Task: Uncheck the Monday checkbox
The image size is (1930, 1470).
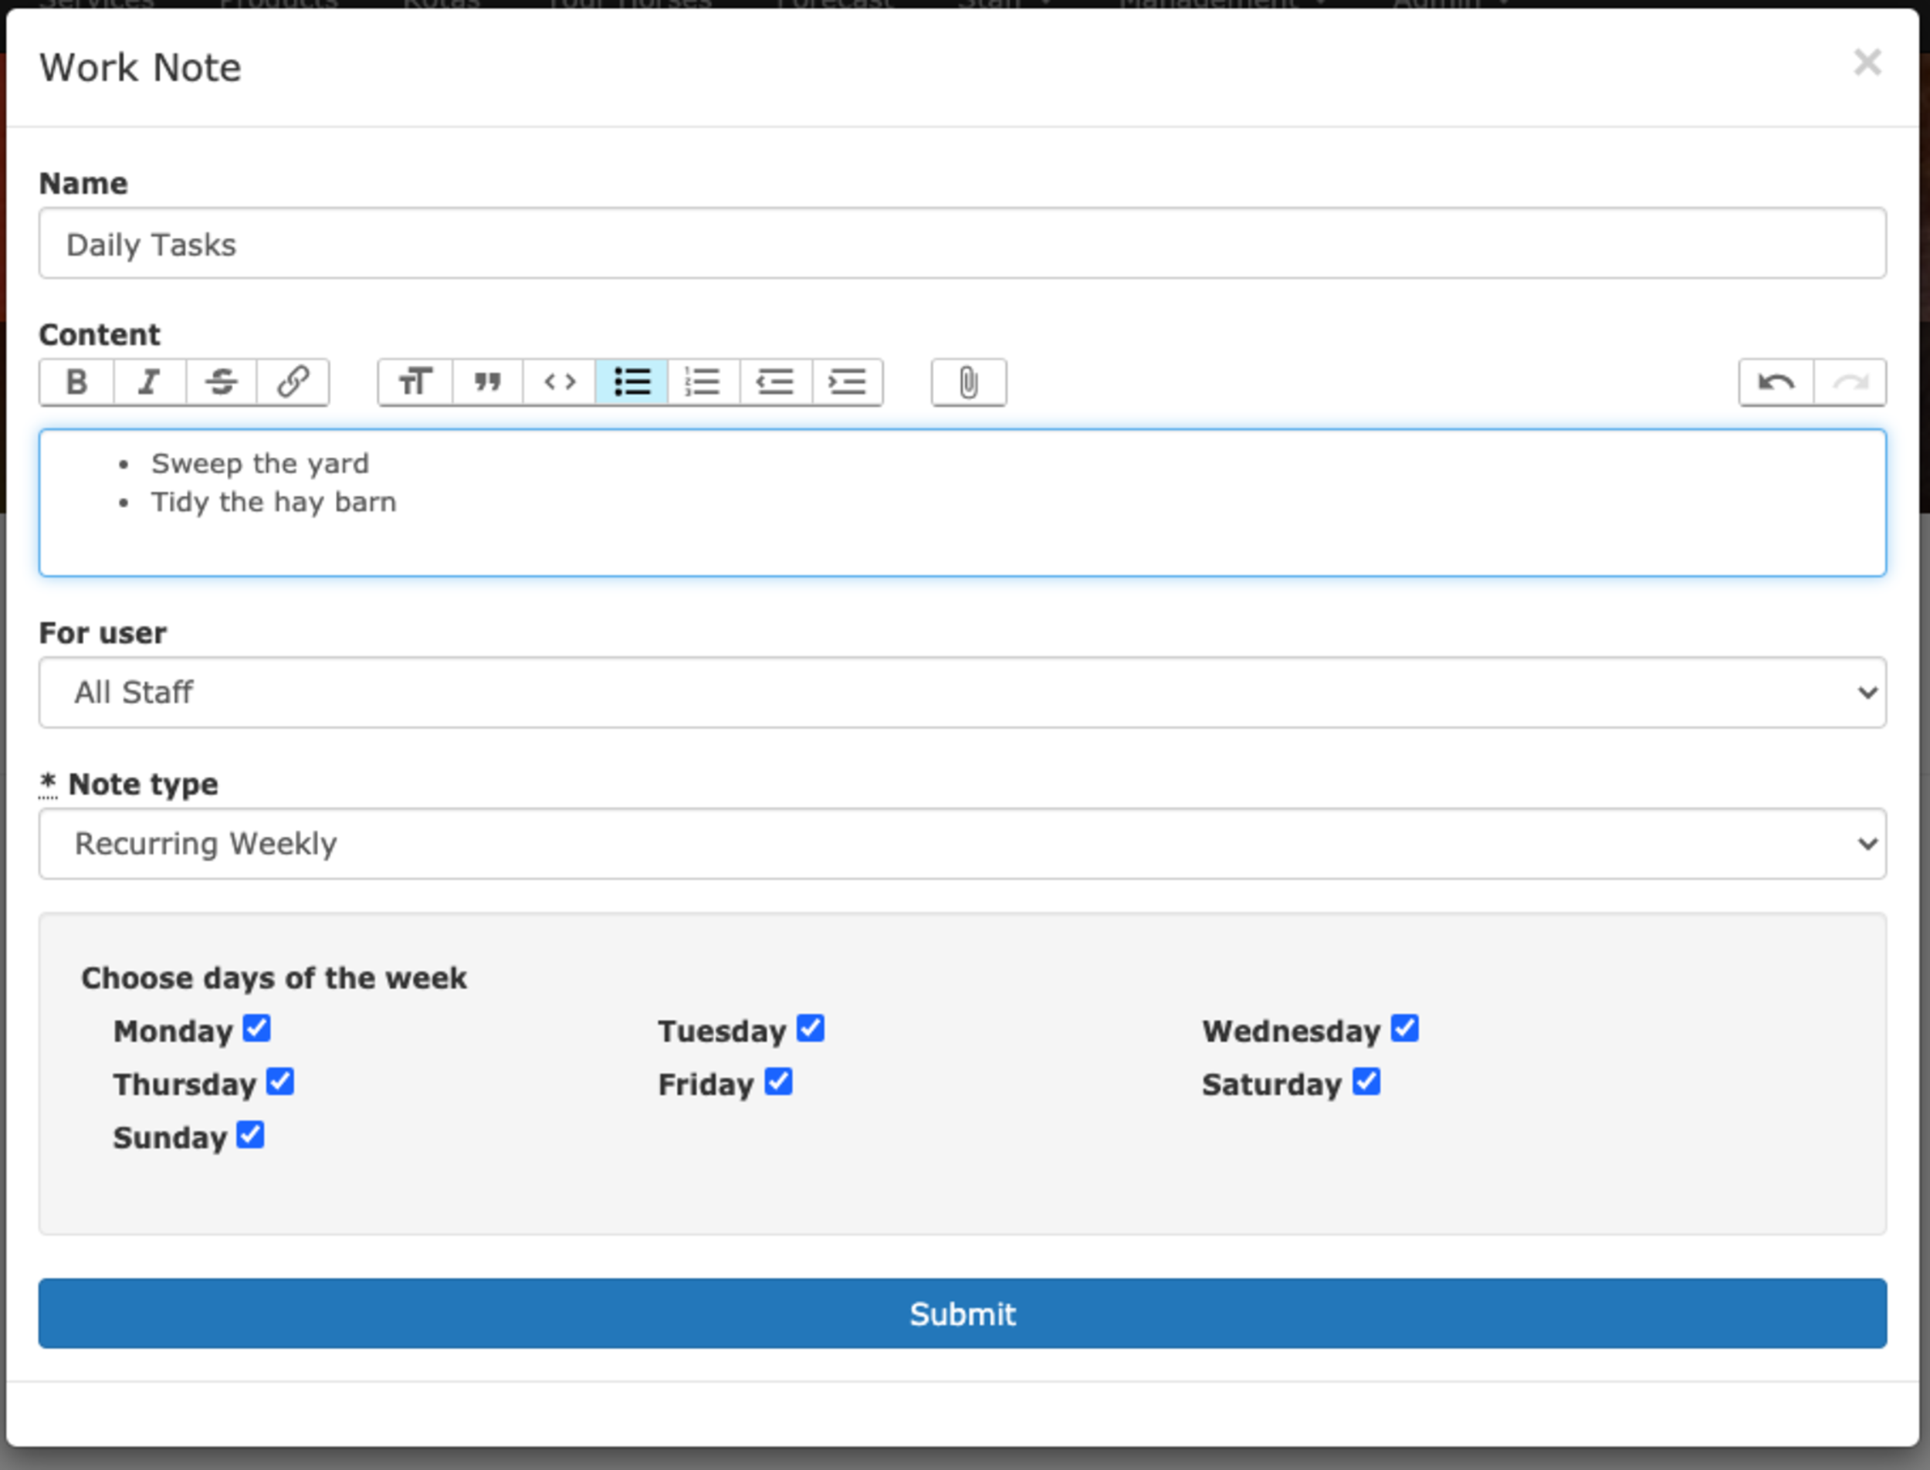Action: pos(257,1028)
